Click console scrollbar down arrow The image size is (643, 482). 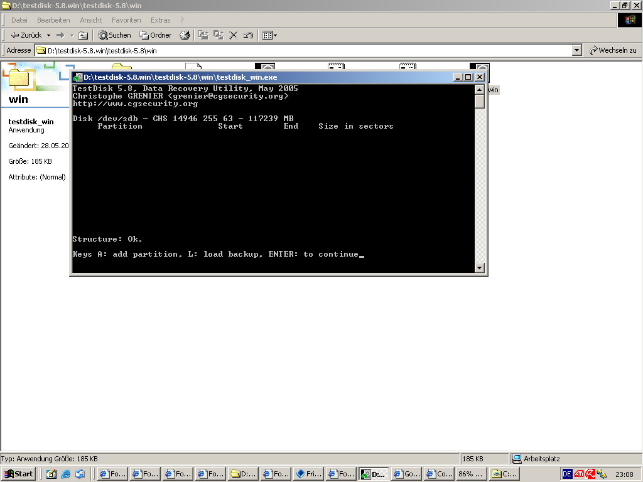pos(479,268)
